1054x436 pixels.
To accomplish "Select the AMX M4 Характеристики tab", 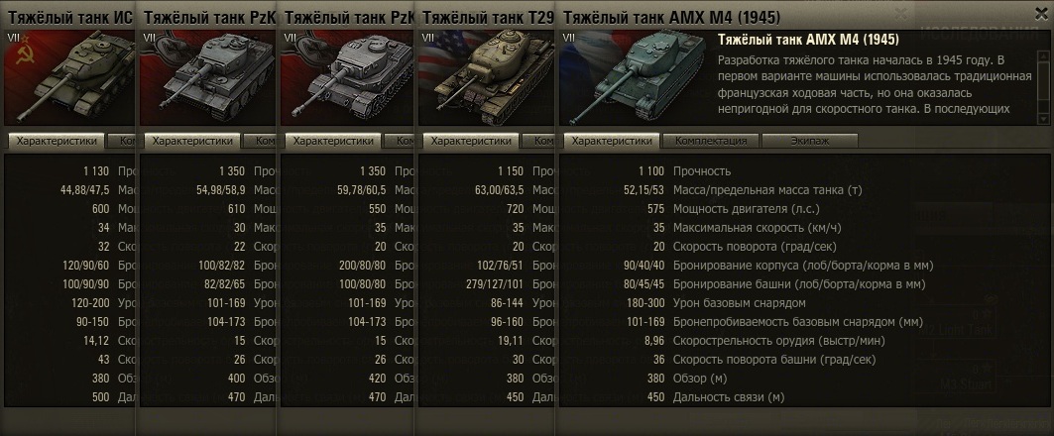I will (612, 141).
